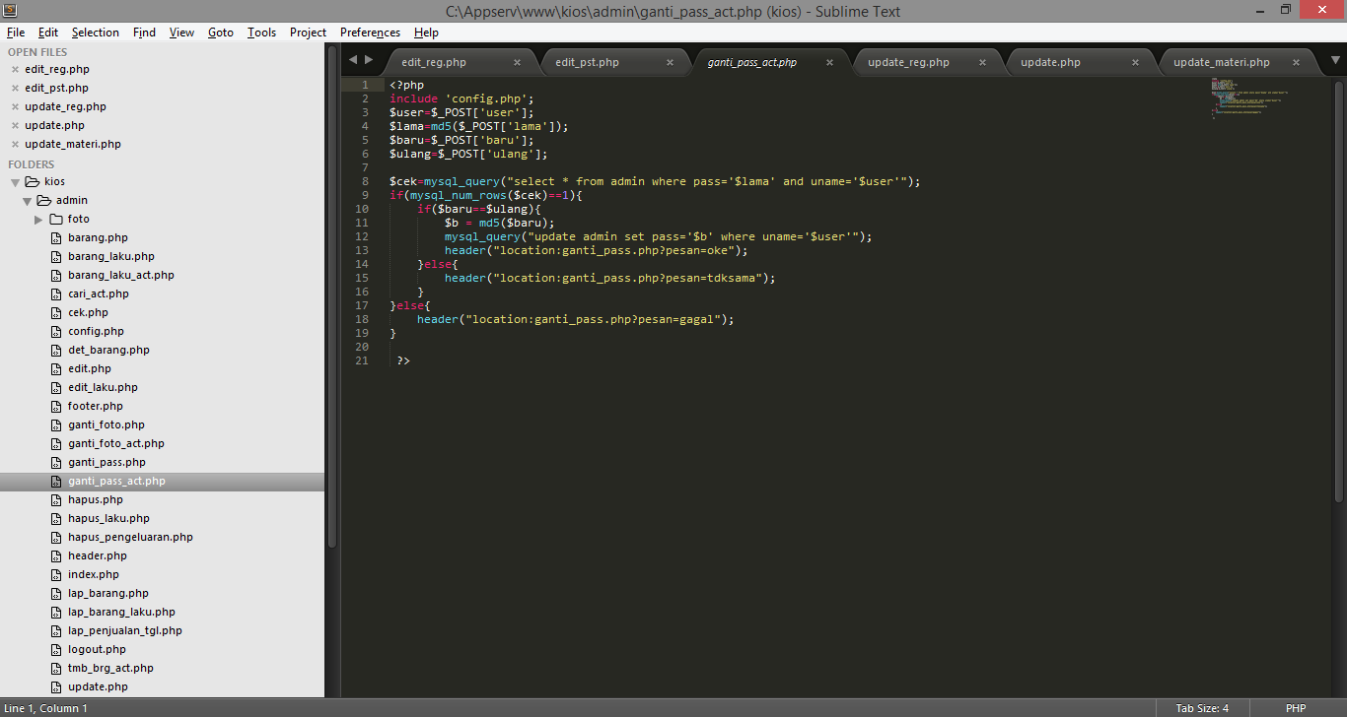1347x717 pixels.
Task: Open hapus.php in sidebar
Action: 96,500
